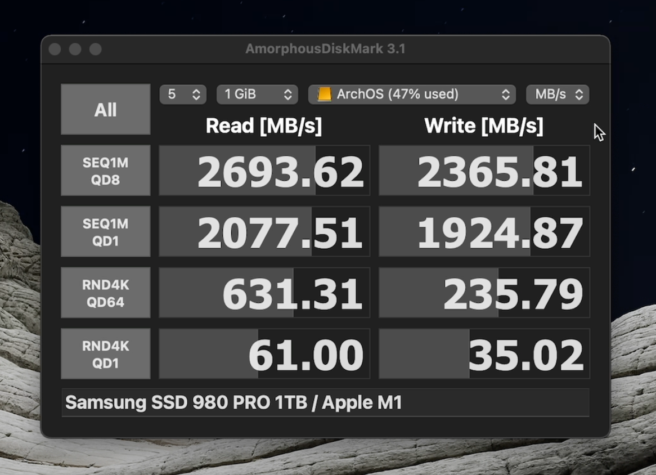Click the AmorphousDiskMark 3.1 window title
The width and height of the screenshot is (656, 475).
click(326, 49)
